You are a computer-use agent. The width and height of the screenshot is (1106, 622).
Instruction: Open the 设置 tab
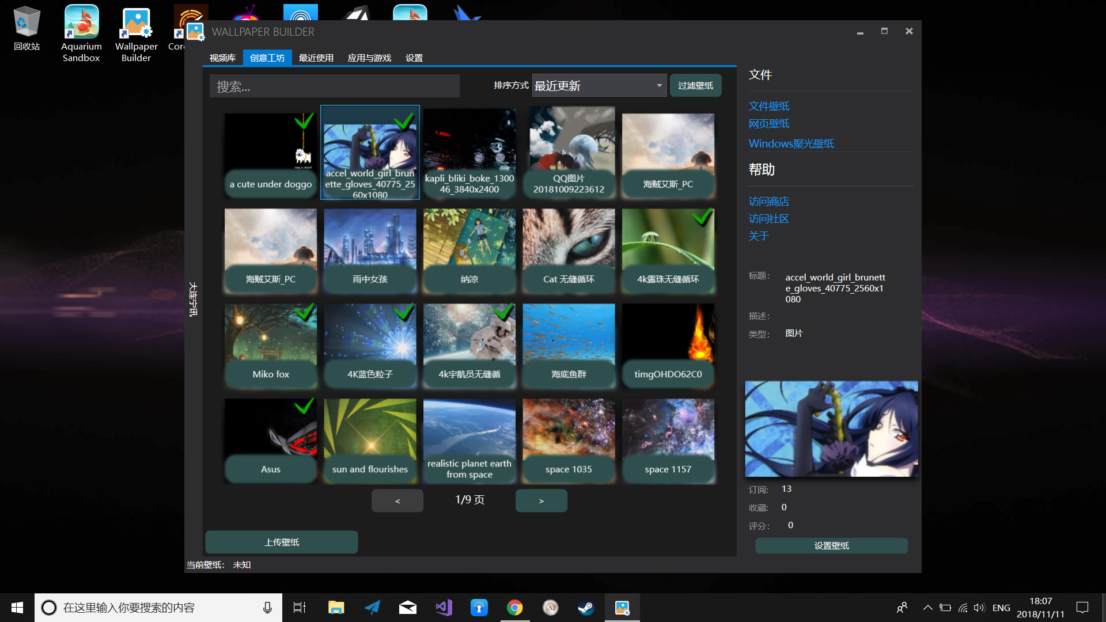coord(414,58)
